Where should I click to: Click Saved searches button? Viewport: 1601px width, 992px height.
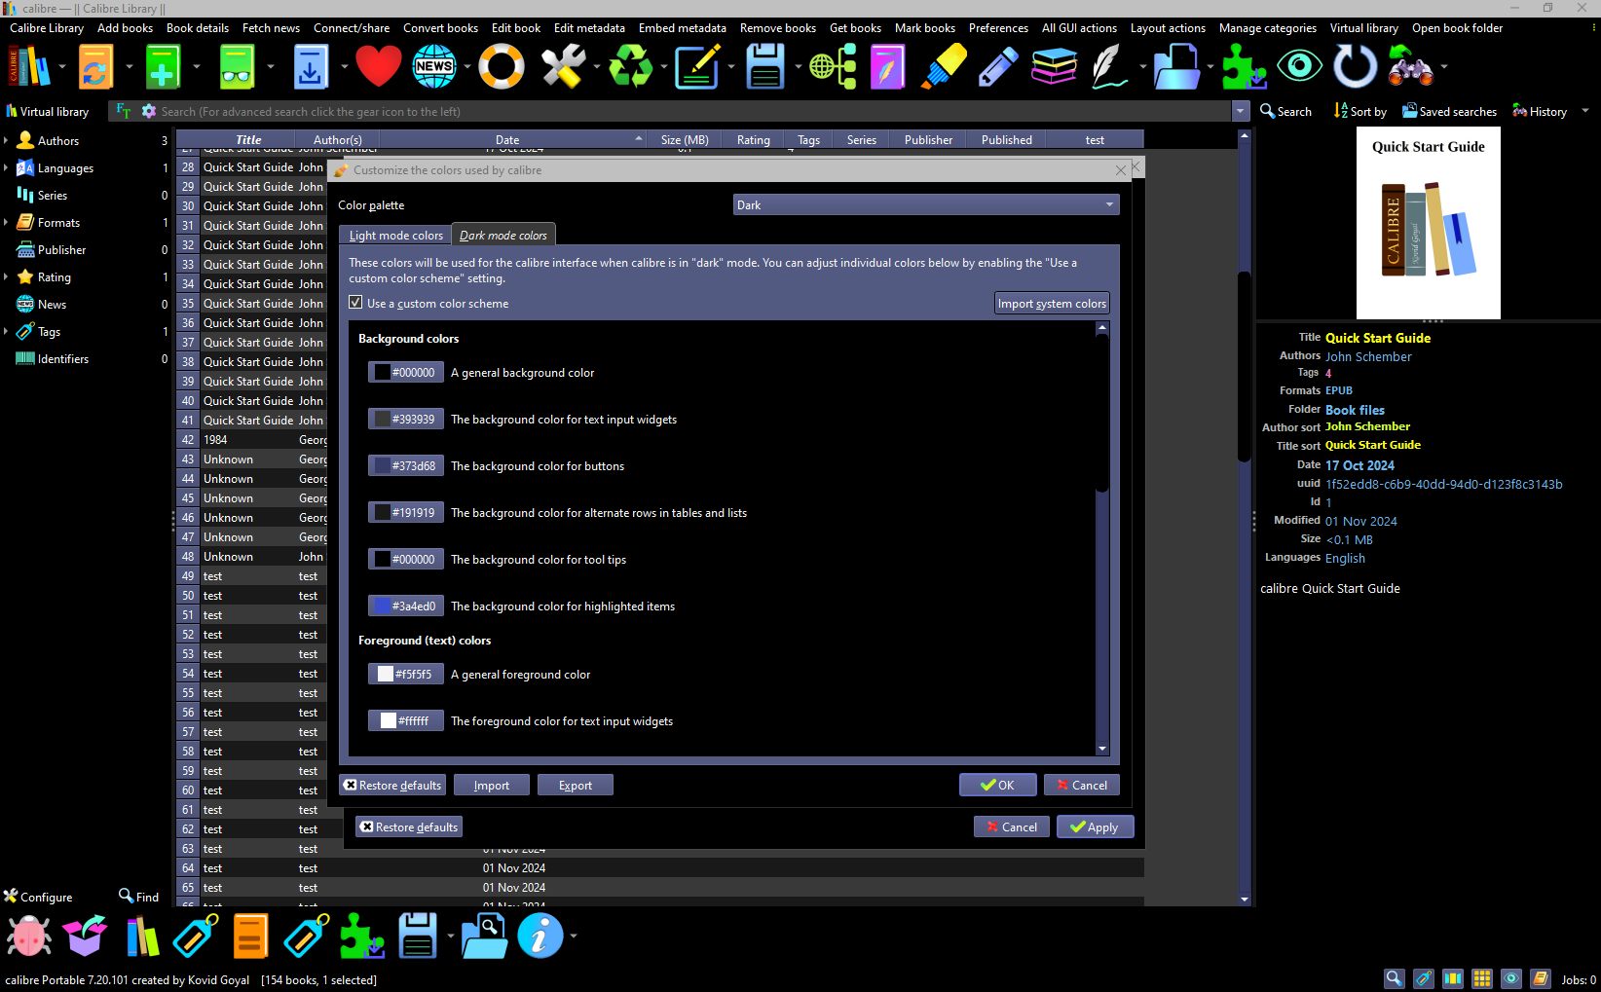pos(1449,111)
